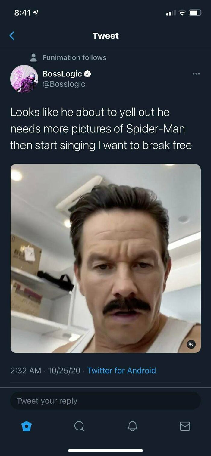Image resolution: width=211 pixels, height=456 pixels.
Task: Tap the follower silhouette beside Funimation follows
Action: pos(34,57)
